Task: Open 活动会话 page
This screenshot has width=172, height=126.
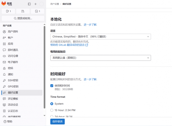Action: [x=21, y=105]
